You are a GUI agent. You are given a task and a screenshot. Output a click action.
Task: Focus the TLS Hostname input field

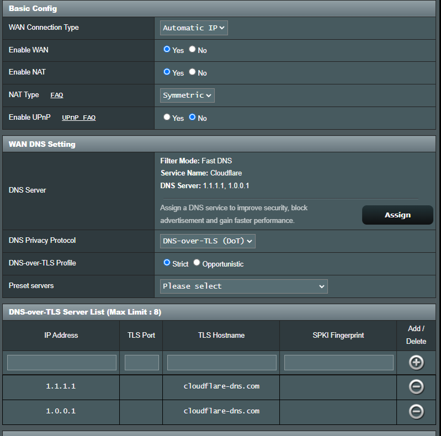click(x=222, y=362)
